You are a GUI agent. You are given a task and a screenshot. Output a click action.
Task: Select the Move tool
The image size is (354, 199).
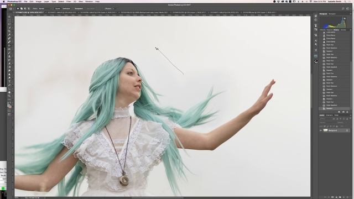[x=9, y=17]
